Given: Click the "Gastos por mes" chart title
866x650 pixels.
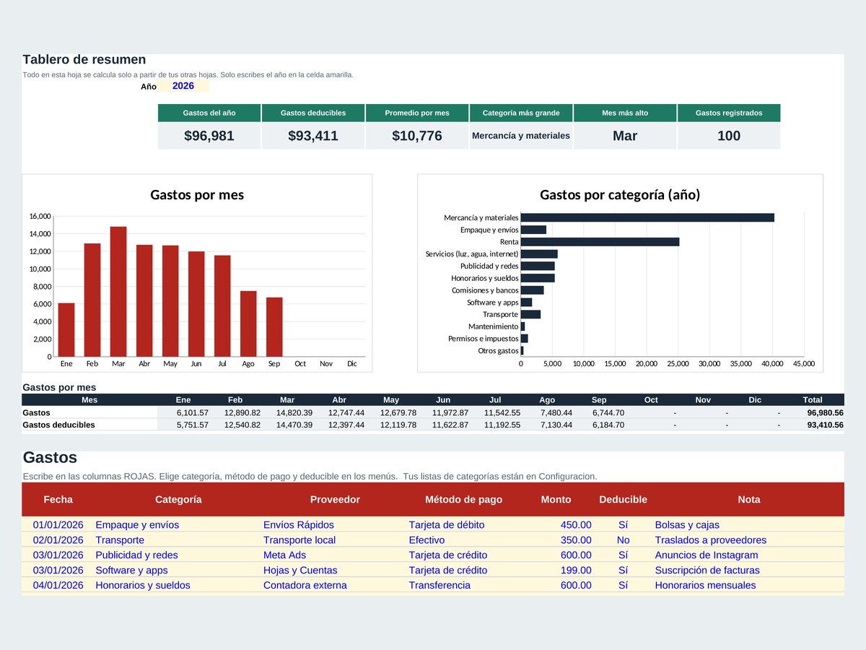Looking at the screenshot, I should tap(197, 195).
